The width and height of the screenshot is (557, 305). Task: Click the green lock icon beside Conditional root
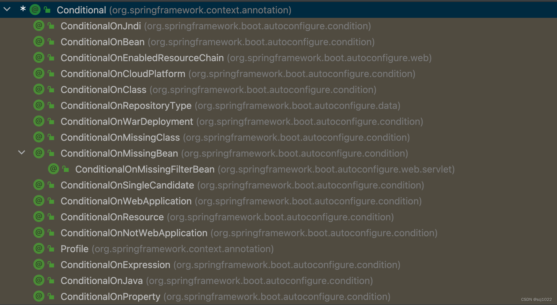point(47,10)
